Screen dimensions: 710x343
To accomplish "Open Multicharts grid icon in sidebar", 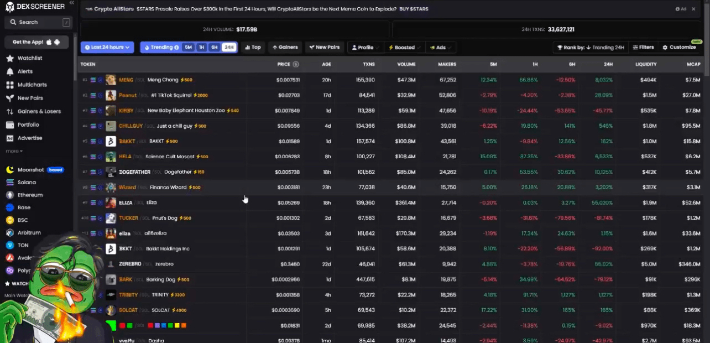I will pos(10,85).
